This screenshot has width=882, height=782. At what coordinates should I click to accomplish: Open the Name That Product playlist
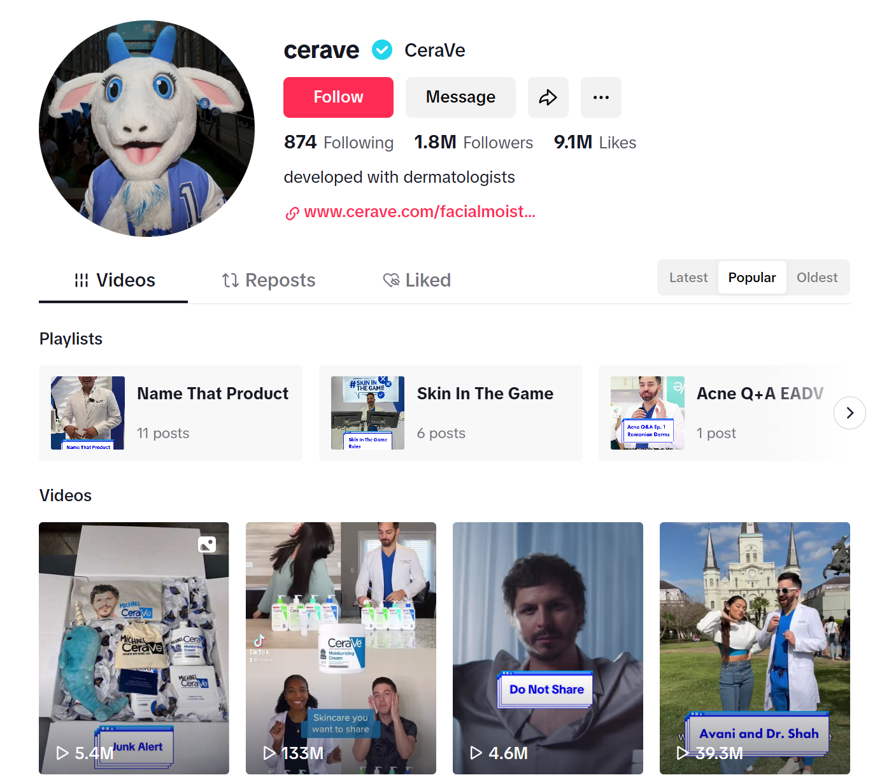pos(171,413)
